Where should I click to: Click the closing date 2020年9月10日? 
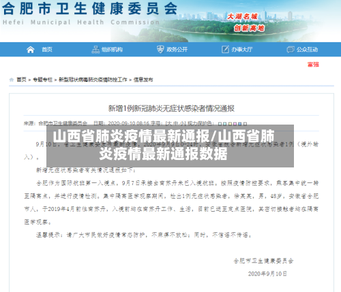267,274
